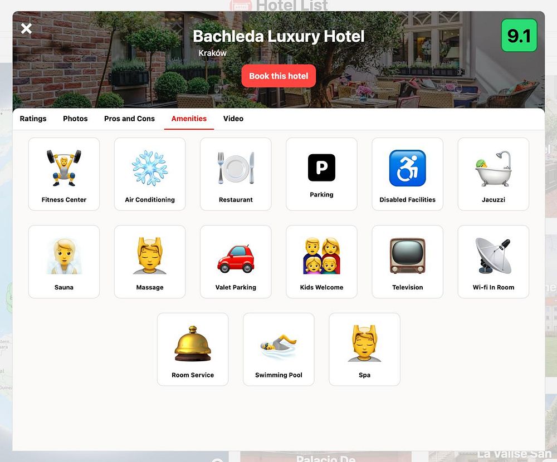Viewport: 557px width, 462px height.
Task: Switch to the Ratings tab
Action: (x=33, y=119)
